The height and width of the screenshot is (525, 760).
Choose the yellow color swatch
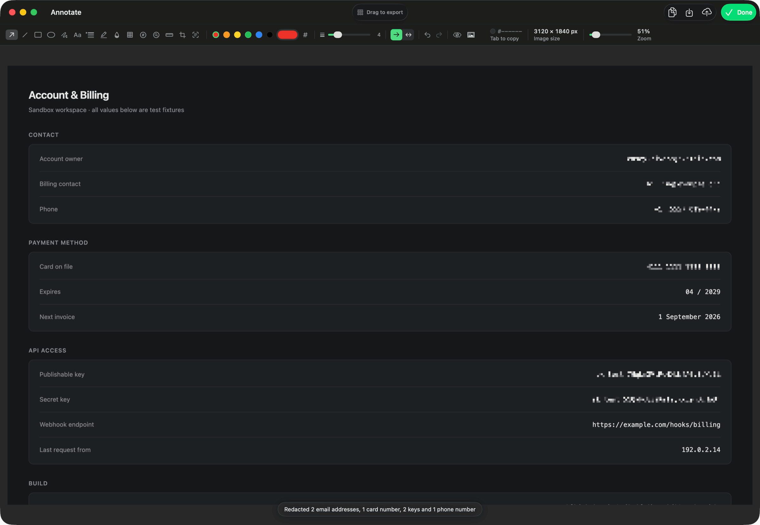(237, 34)
